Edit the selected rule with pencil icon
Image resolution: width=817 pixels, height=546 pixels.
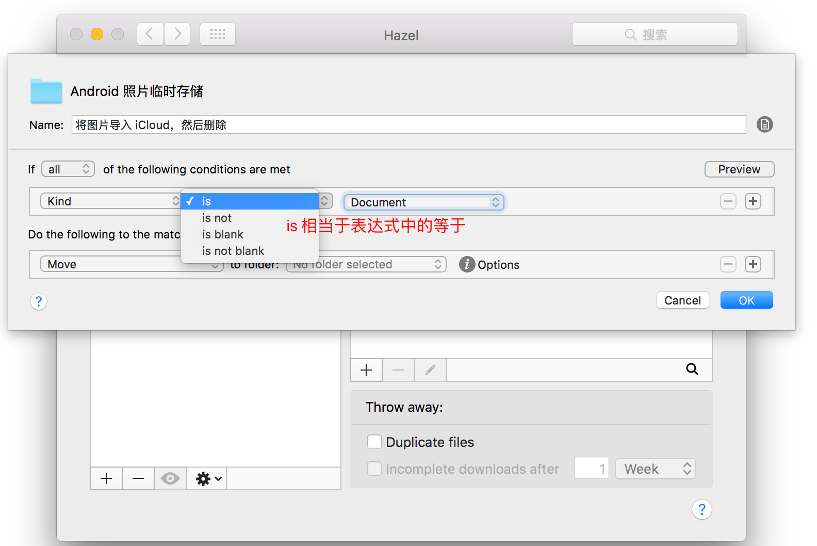click(430, 370)
